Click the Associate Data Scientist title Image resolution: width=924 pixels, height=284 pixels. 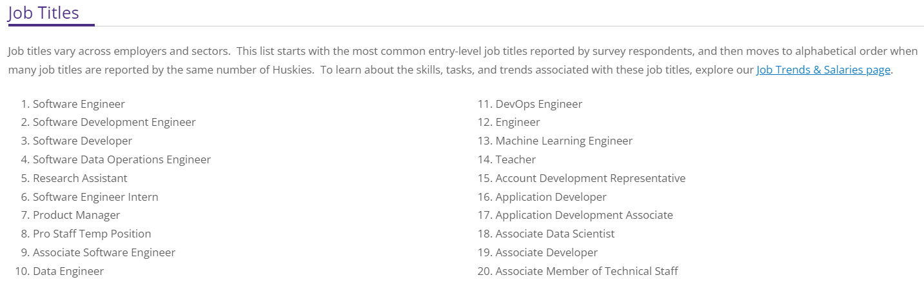coord(555,234)
